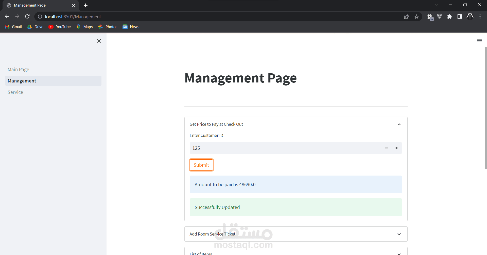487x255 pixels.
Task: Open the hamburger menu at top right
Action: click(479, 40)
